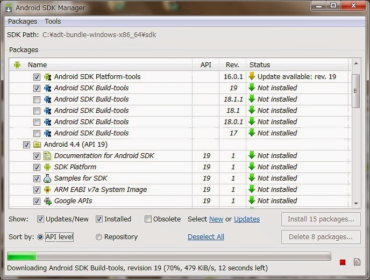Image resolution: width=370 pixels, height=280 pixels.
Task: Click the Build-tools icon in the rev. 18.0.1 row
Action: tap(47, 122)
